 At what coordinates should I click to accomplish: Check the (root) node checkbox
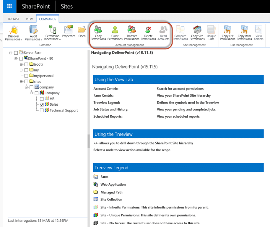pyautogui.click(x=26, y=64)
